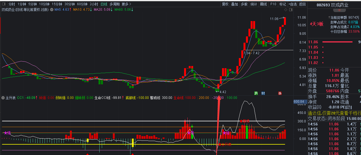Switch to 30分钟 chart period
The image size is (361, 155).
point(69,4)
